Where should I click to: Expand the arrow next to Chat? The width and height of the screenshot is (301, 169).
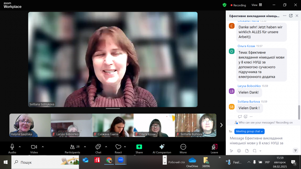click(x=106, y=147)
